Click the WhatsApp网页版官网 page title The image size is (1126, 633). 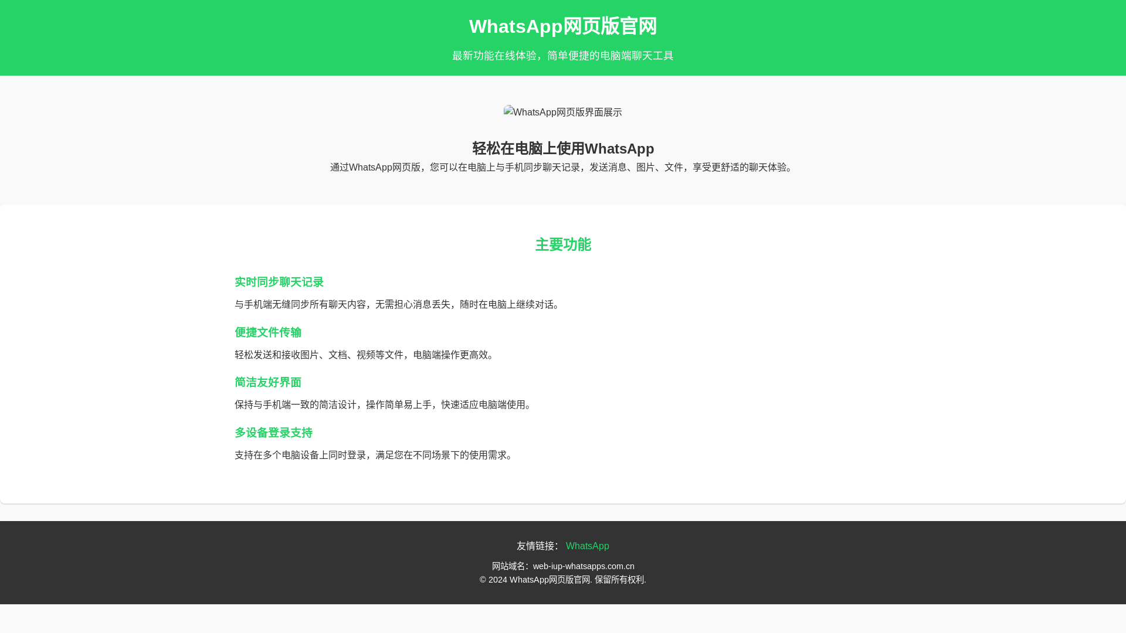pos(563,26)
